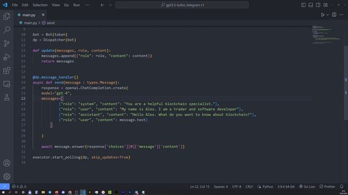Split the editor to the right
This screenshot has height=195, width=348.
point(334,15)
